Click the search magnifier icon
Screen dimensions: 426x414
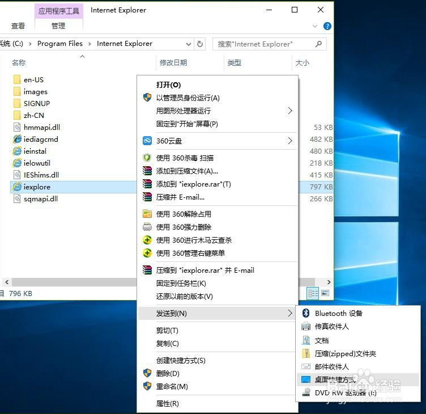click(319, 44)
